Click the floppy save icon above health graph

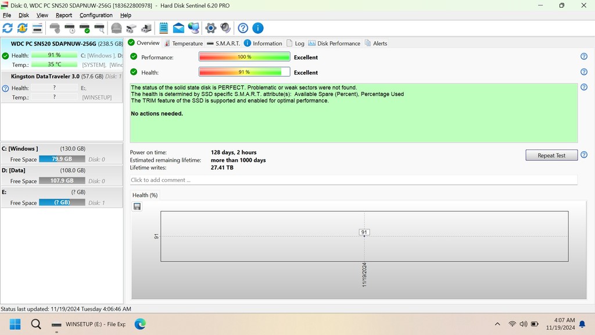[x=137, y=206]
